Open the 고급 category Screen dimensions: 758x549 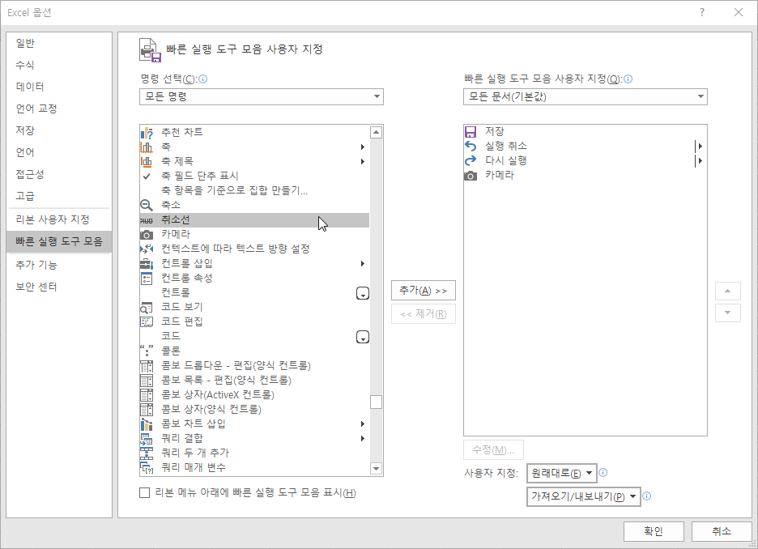[x=59, y=196]
